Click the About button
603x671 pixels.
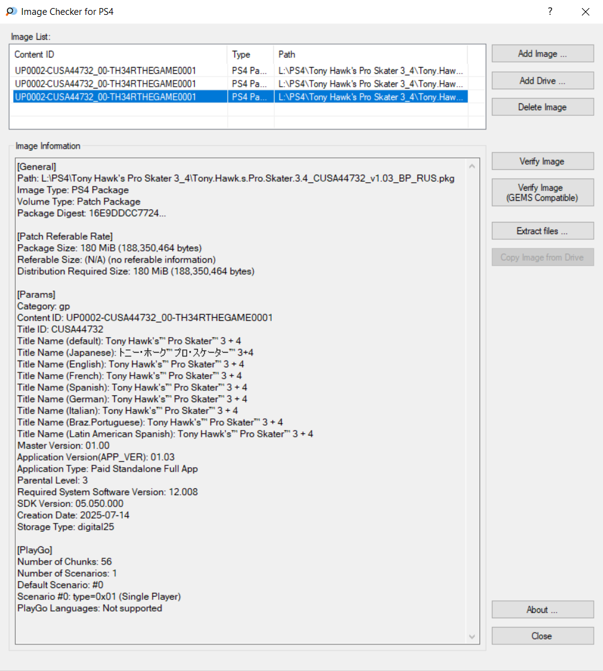point(543,610)
